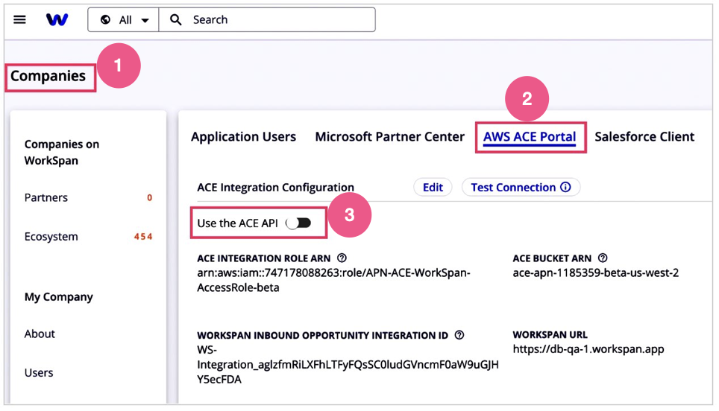Click help icon beside ACE Bucket ARN
719x411 pixels.
[603, 258]
